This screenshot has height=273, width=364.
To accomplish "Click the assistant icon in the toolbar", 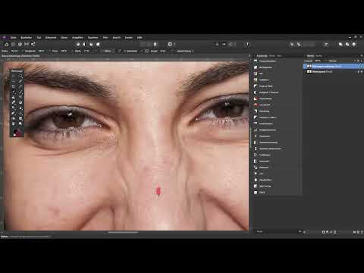I will (247, 45).
